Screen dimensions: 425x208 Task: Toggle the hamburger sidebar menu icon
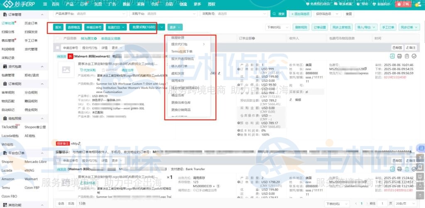pos(45,4)
